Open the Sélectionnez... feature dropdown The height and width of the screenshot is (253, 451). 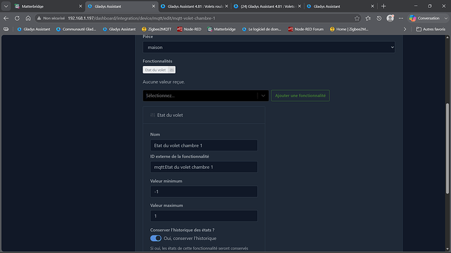206,95
